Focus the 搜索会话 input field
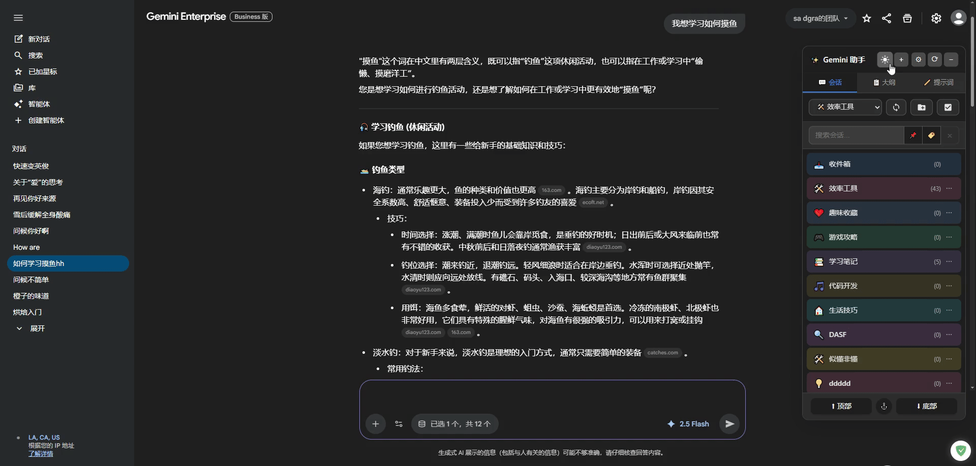This screenshot has height=466, width=976. point(856,135)
